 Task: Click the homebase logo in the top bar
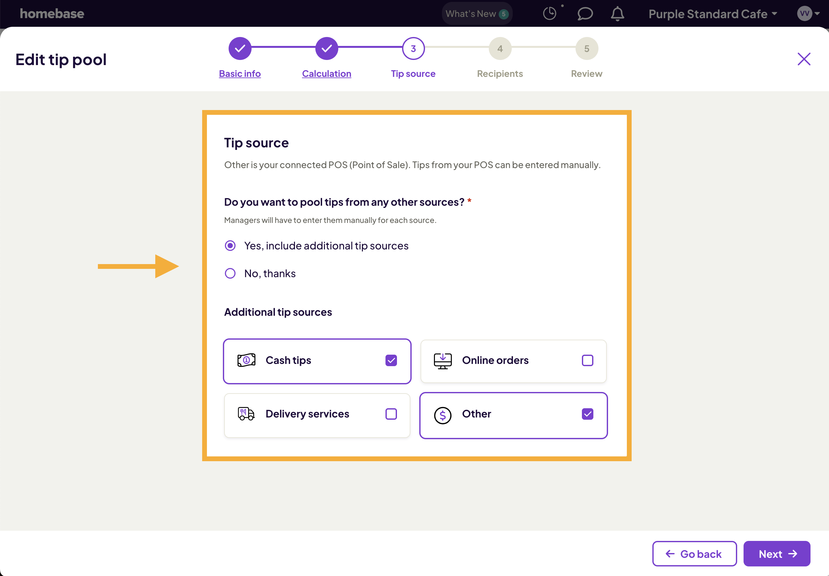(52, 14)
